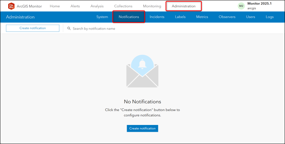Navigate to Collections
The image size is (285, 144).
pyautogui.click(x=123, y=6)
